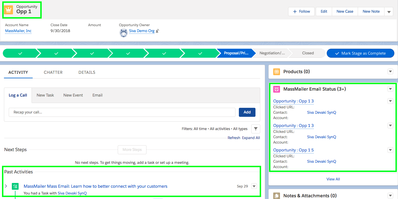This screenshot has width=398, height=199.
Task: Open the MassMailer, Inc account link
Action: point(18,31)
